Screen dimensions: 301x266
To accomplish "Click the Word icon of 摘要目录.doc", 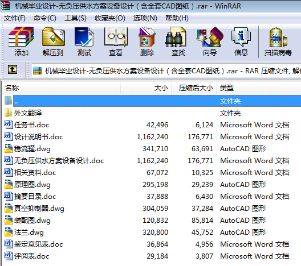I will (8, 196).
